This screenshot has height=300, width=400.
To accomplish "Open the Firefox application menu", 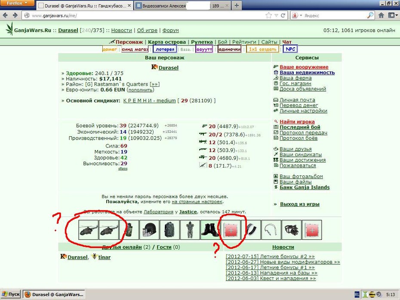I will tap(17, 3).
